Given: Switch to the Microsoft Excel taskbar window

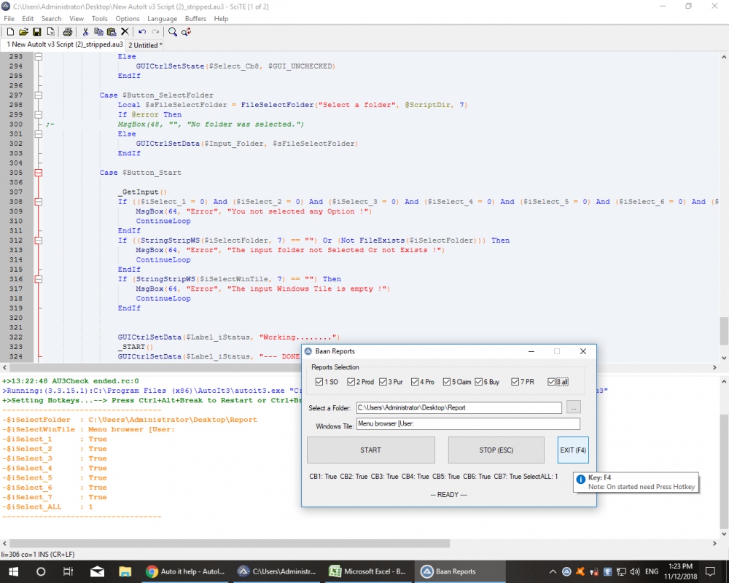Looking at the screenshot, I should (x=368, y=571).
